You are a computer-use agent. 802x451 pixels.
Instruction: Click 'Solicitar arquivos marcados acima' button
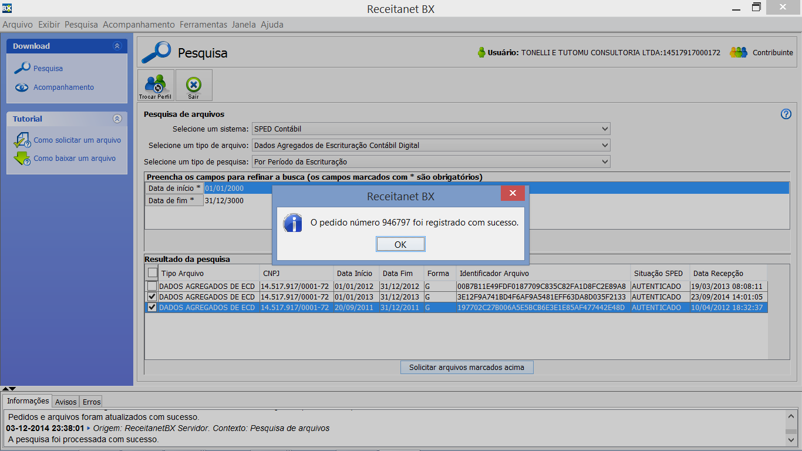(467, 367)
